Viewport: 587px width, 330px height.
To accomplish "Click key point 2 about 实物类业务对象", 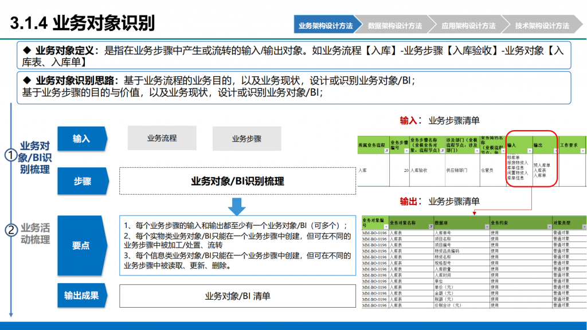I will [x=237, y=241].
